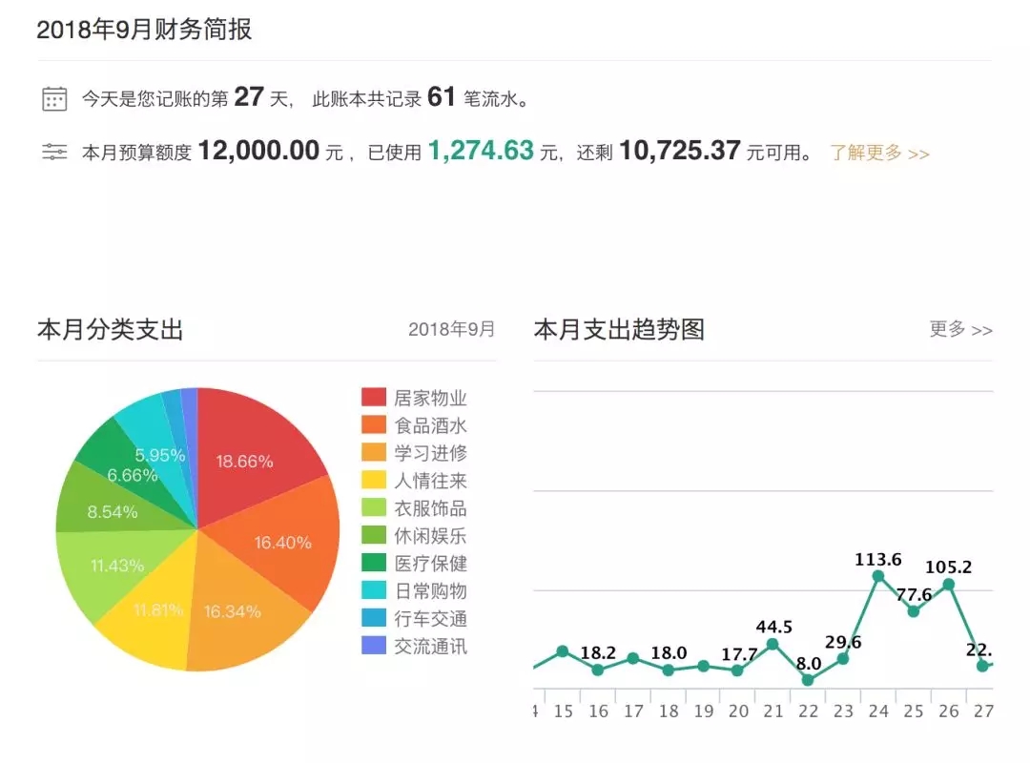Select the 休闲娱乐 legend label

tap(430, 536)
